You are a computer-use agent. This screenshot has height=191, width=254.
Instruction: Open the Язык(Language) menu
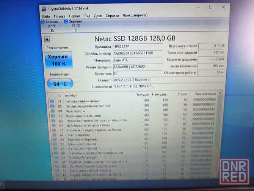pos(135,15)
